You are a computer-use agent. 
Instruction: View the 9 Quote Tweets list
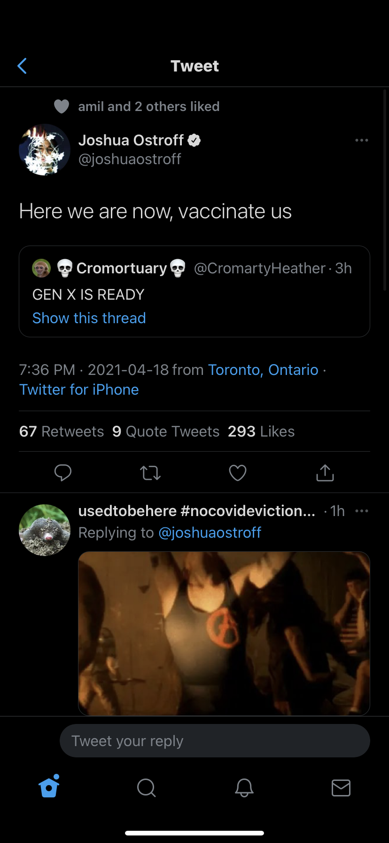point(166,431)
